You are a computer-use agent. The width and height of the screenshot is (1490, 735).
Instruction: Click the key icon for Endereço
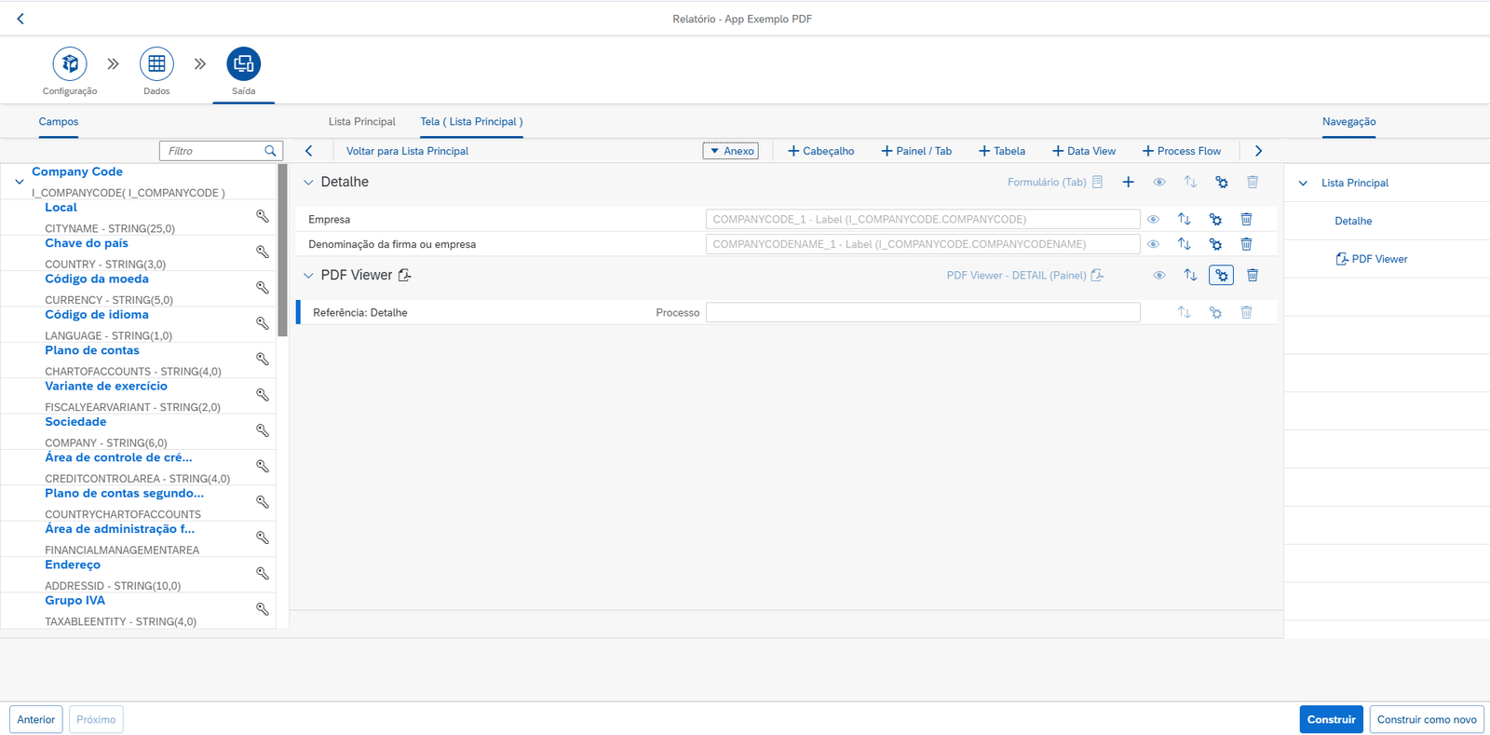pos(263,574)
